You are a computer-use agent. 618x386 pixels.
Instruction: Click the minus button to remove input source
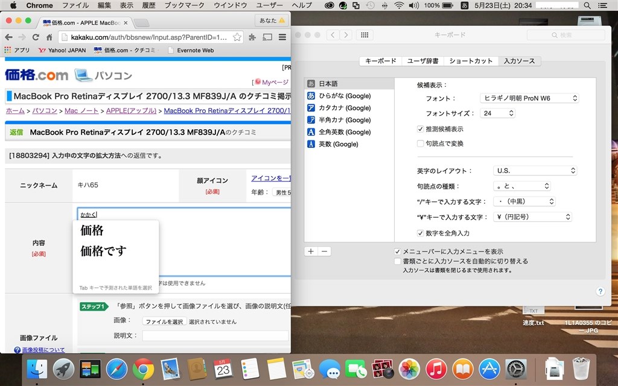(324, 252)
